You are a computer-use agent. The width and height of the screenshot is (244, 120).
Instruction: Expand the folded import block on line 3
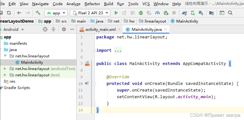[x=94, y=50]
